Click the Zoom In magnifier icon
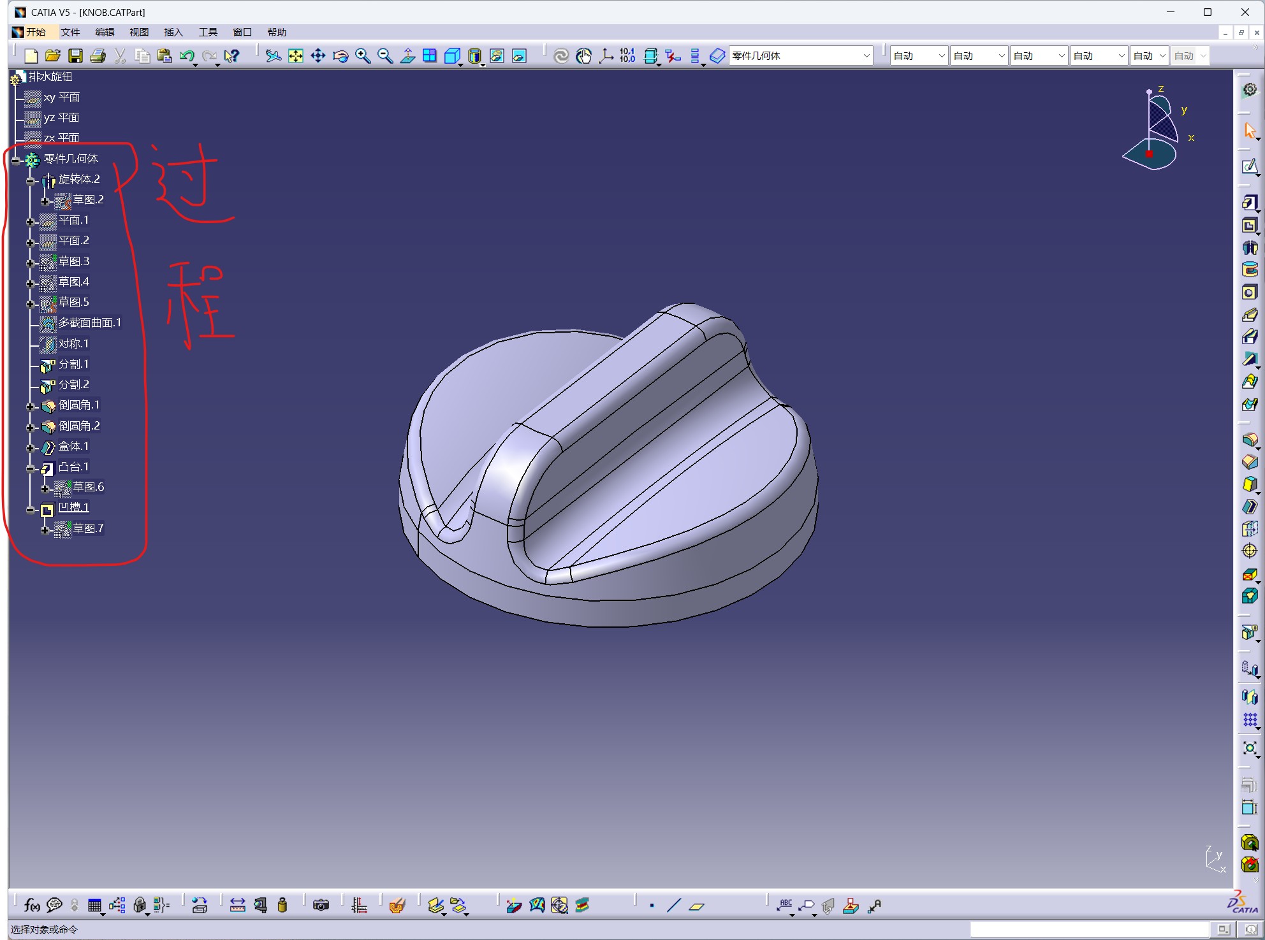 [x=363, y=56]
